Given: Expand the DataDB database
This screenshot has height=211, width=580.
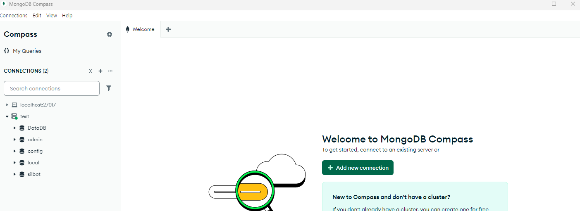Looking at the screenshot, I should pos(14,128).
